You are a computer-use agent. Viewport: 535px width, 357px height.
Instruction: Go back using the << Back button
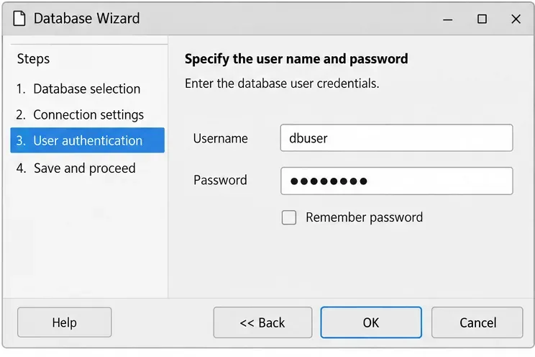coord(262,322)
